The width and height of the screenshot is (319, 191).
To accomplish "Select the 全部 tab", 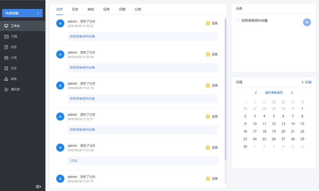I will tap(59, 9).
